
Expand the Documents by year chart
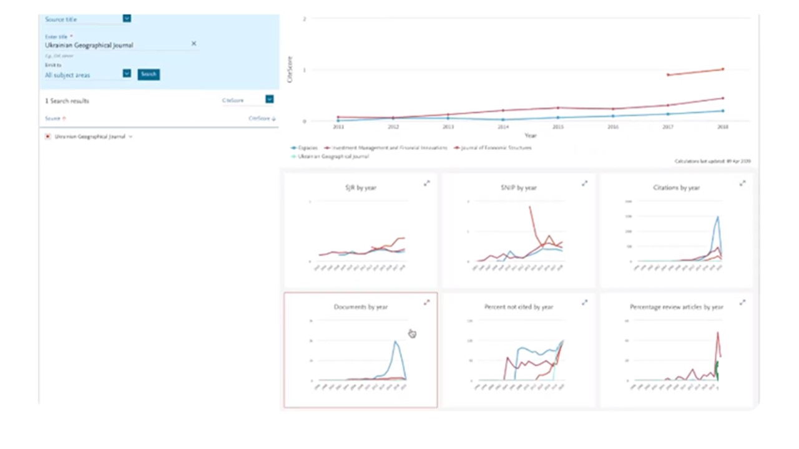pyautogui.click(x=427, y=302)
